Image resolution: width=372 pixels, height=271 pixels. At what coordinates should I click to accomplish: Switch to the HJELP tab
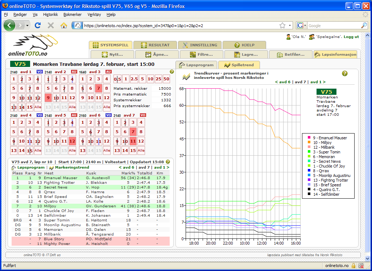tap(244, 45)
